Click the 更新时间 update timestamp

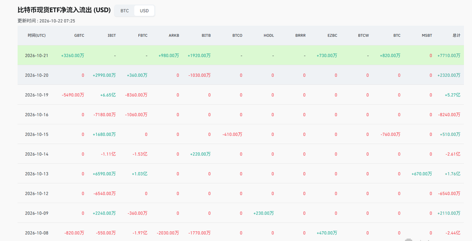click(x=46, y=21)
